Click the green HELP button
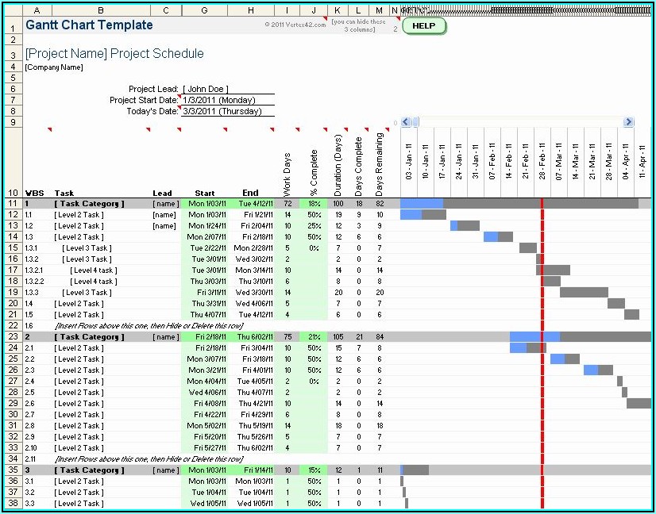The width and height of the screenshot is (656, 514). 424,25
